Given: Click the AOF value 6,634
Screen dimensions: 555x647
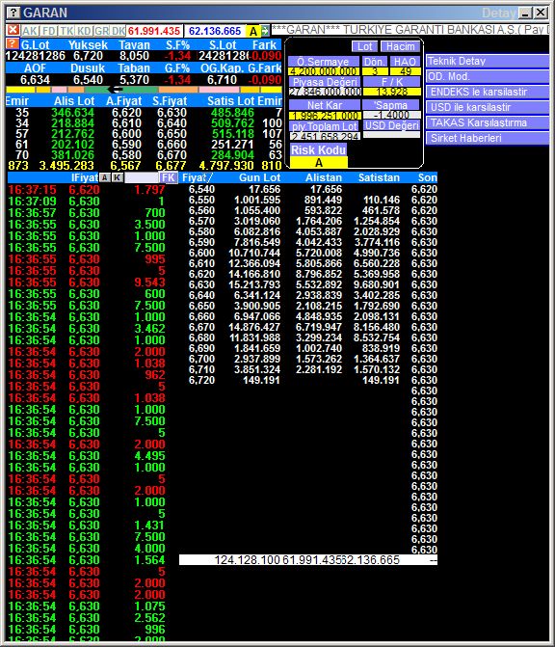Looking at the screenshot, I should (x=35, y=80).
